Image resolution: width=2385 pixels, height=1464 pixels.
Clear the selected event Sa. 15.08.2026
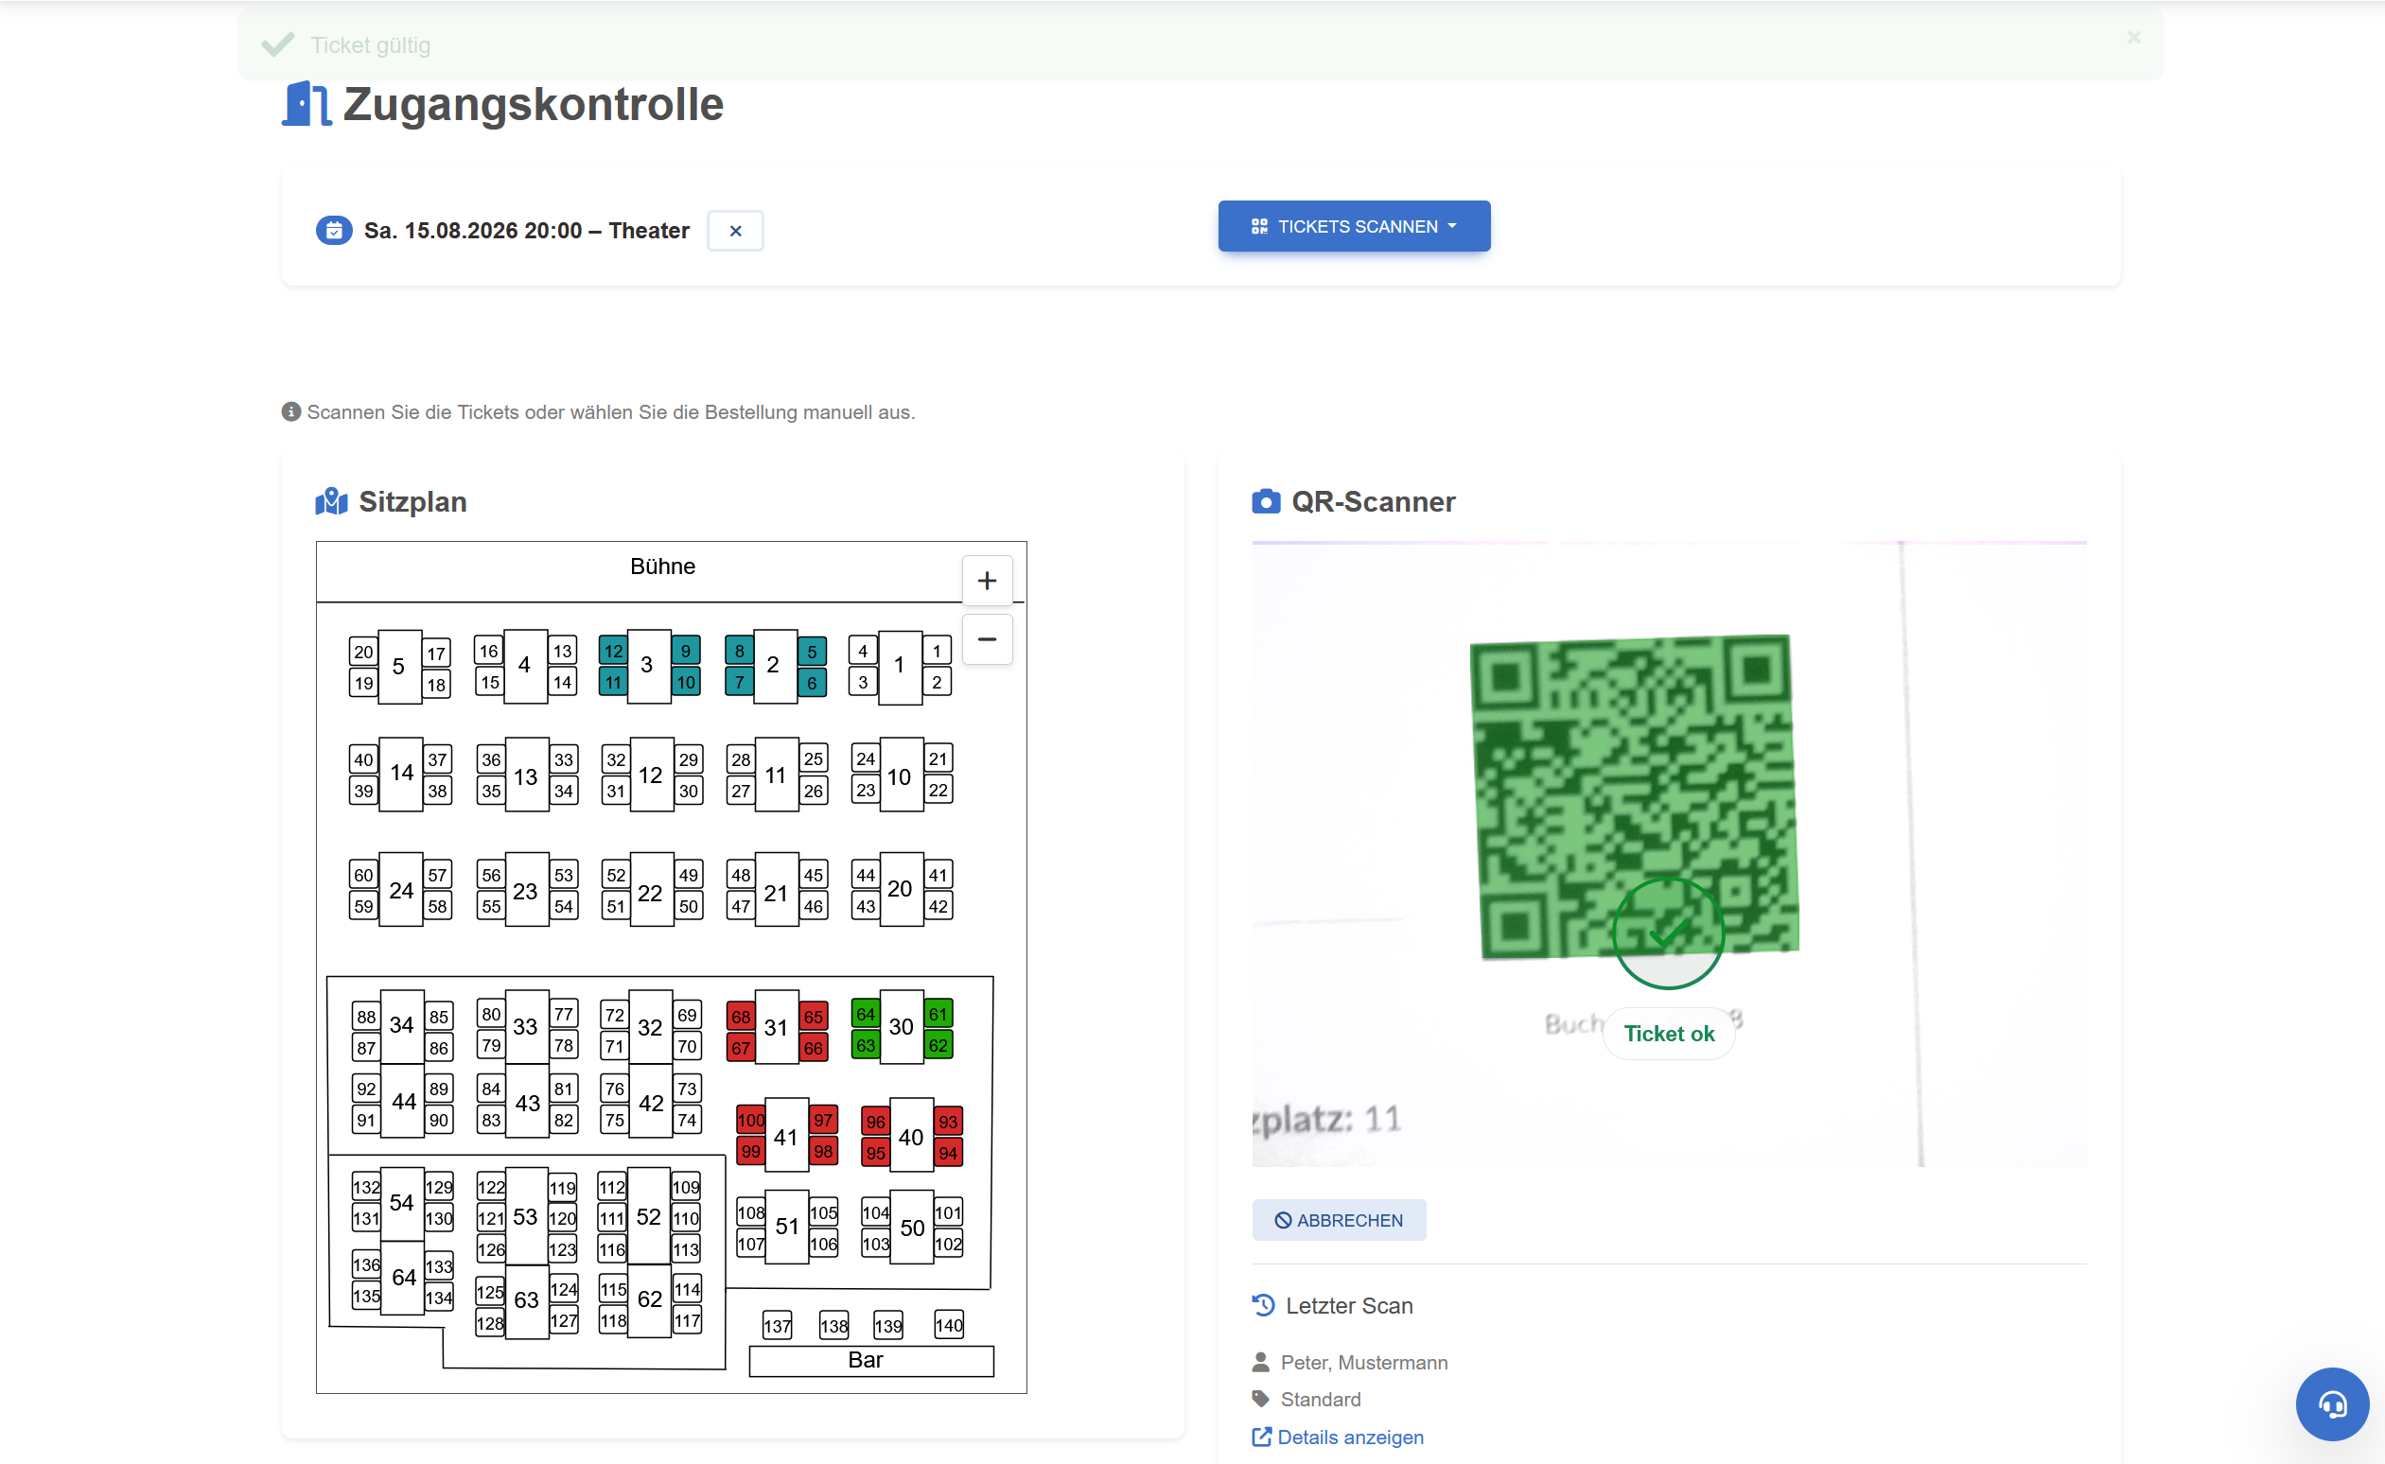tap(735, 231)
